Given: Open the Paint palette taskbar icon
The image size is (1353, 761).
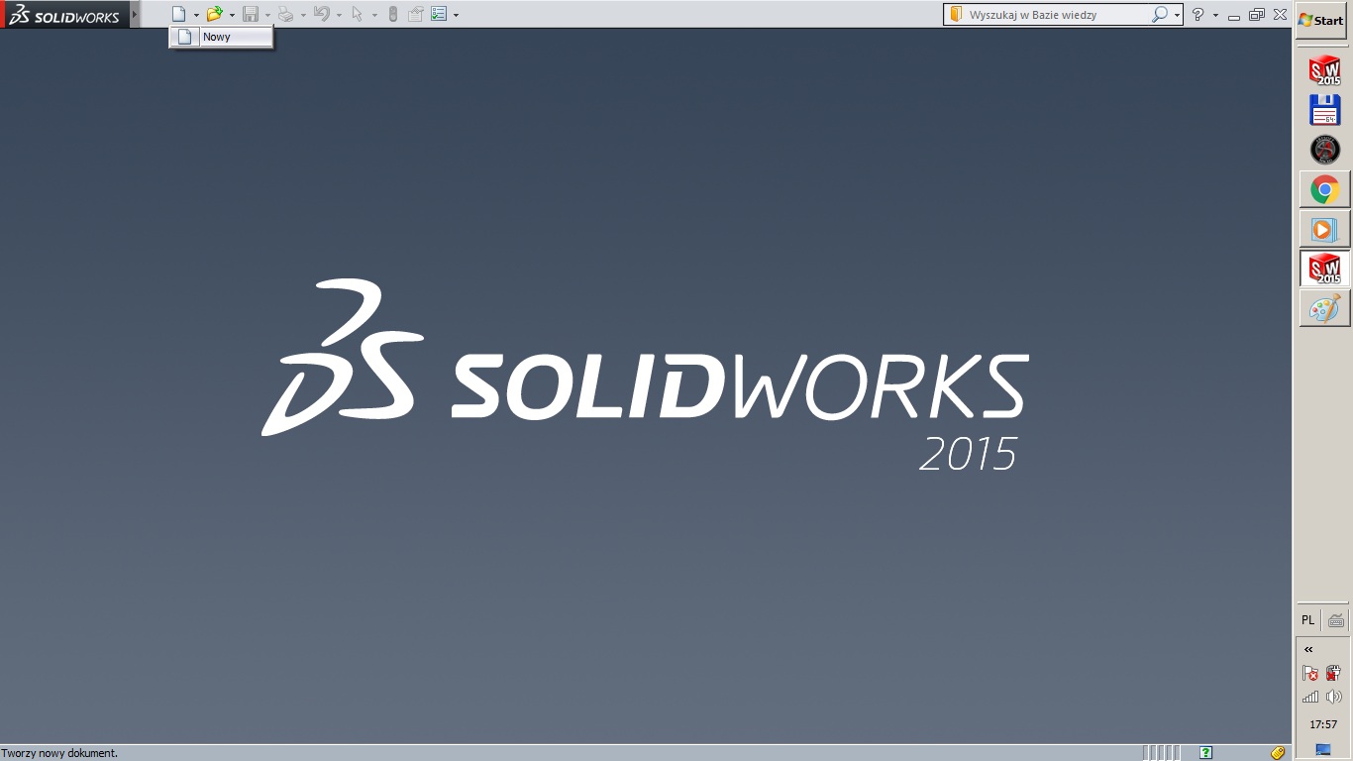Looking at the screenshot, I should point(1324,308).
